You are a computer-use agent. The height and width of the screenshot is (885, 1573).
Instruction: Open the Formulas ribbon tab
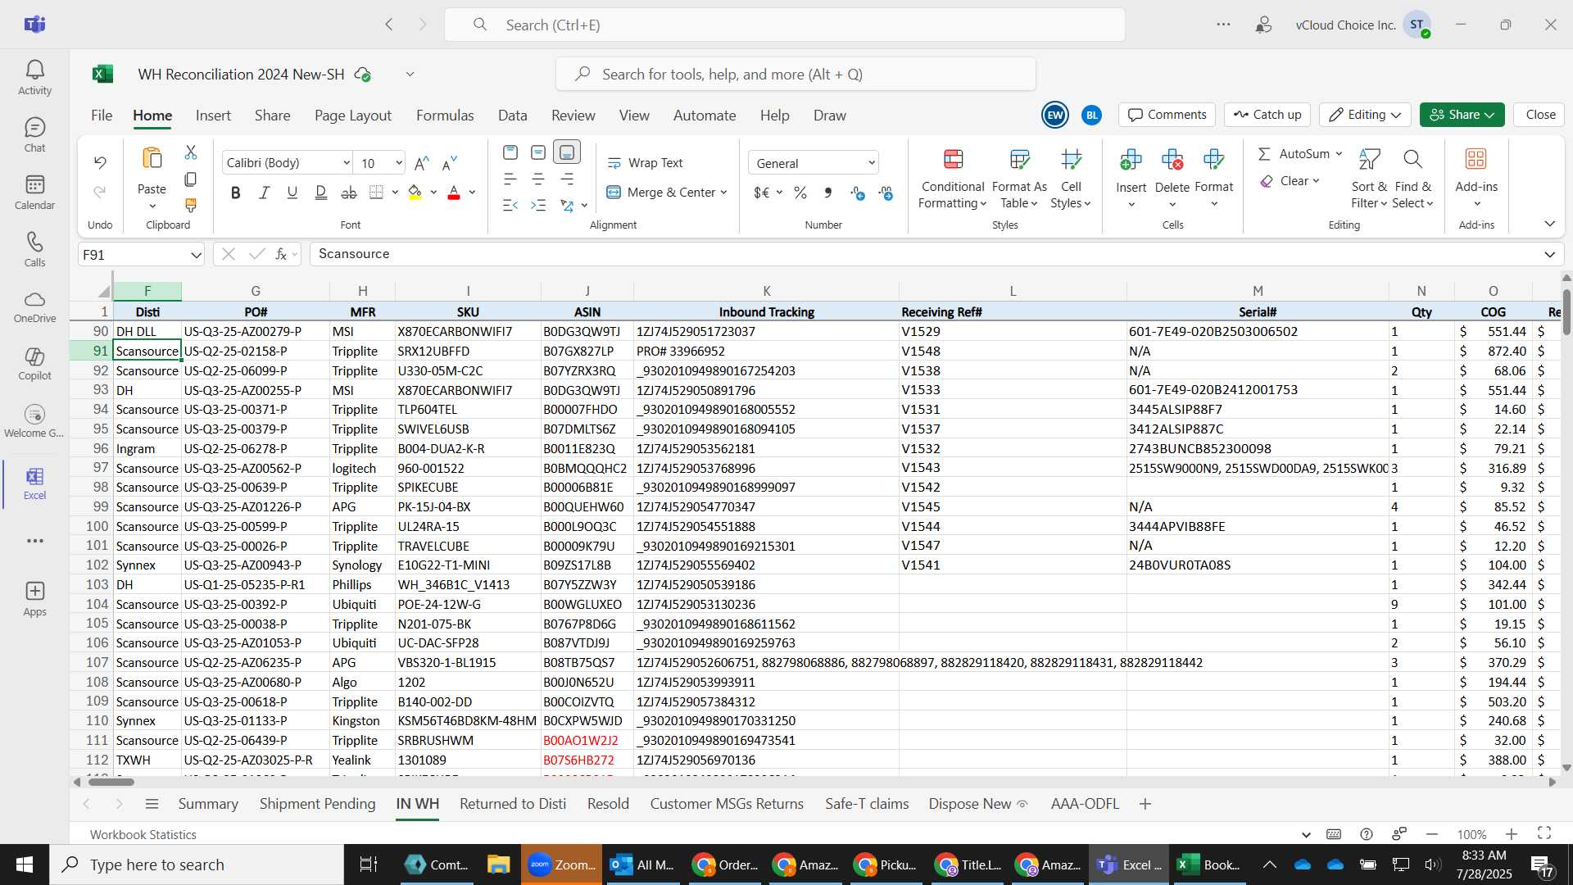pos(445,116)
